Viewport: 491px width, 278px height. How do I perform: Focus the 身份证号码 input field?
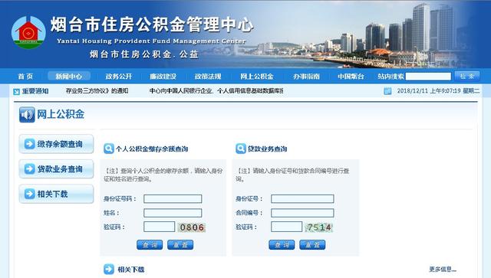173,199
